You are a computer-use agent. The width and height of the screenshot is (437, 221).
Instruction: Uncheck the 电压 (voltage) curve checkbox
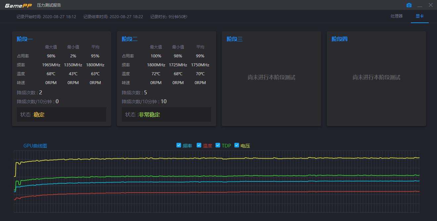[237, 145]
